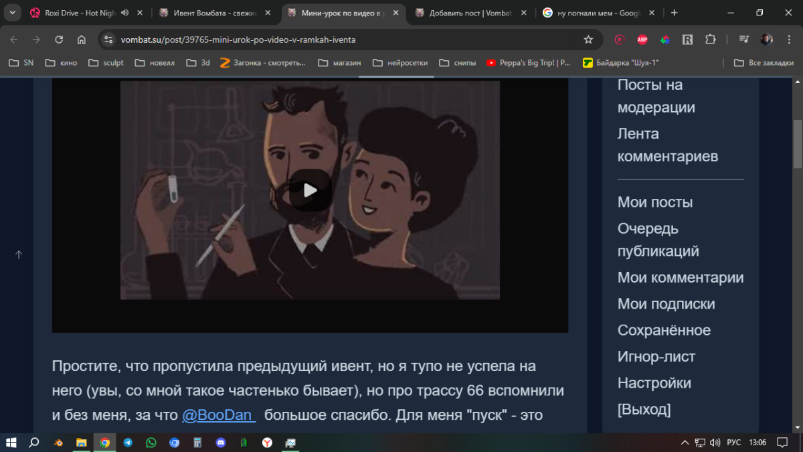The image size is (803, 452).
Task: Open Blender from the taskbar
Action: click(x=59, y=443)
